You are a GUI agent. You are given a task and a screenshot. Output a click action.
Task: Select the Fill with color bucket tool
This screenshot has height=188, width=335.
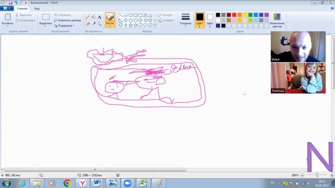[94, 17]
